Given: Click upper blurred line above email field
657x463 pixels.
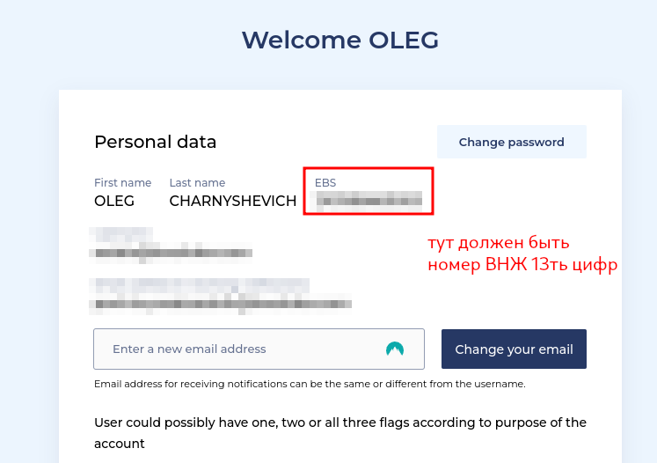Looking at the screenshot, I should pos(202,285).
